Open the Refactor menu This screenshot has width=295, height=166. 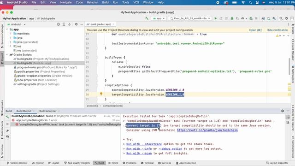92,2
